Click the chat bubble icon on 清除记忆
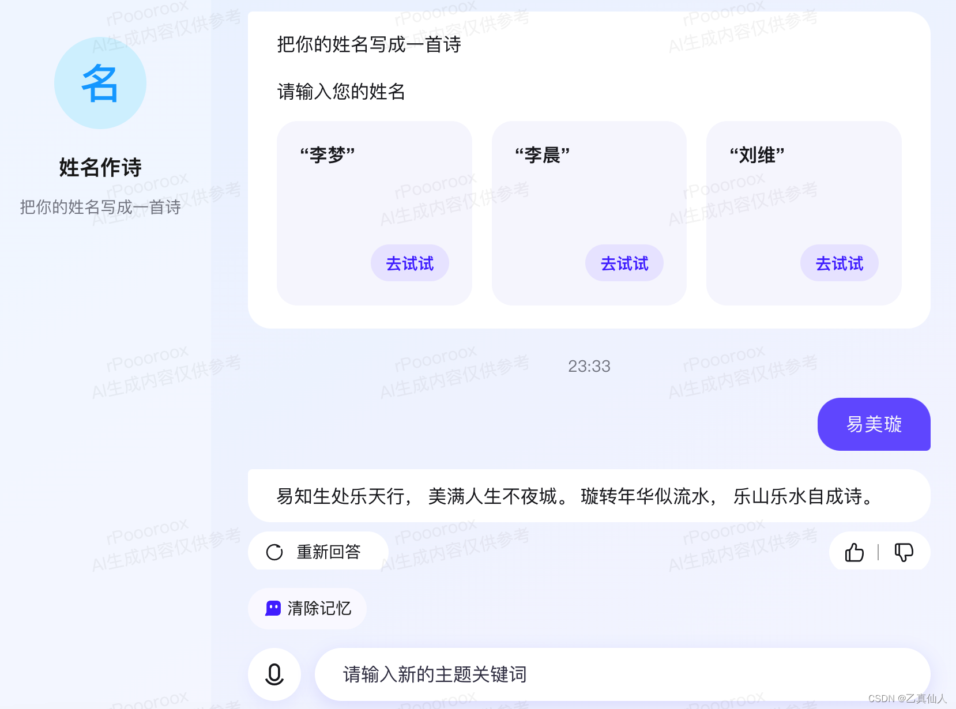This screenshot has width=956, height=709. click(272, 608)
